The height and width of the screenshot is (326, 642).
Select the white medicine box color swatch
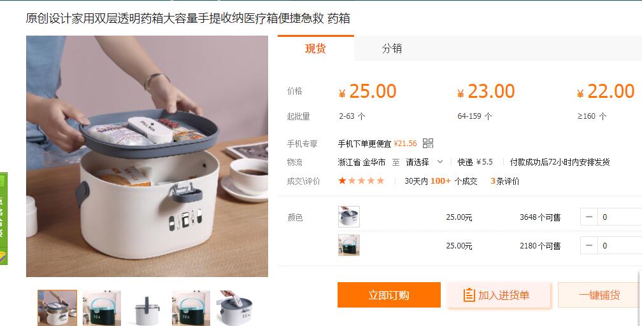pos(349,217)
